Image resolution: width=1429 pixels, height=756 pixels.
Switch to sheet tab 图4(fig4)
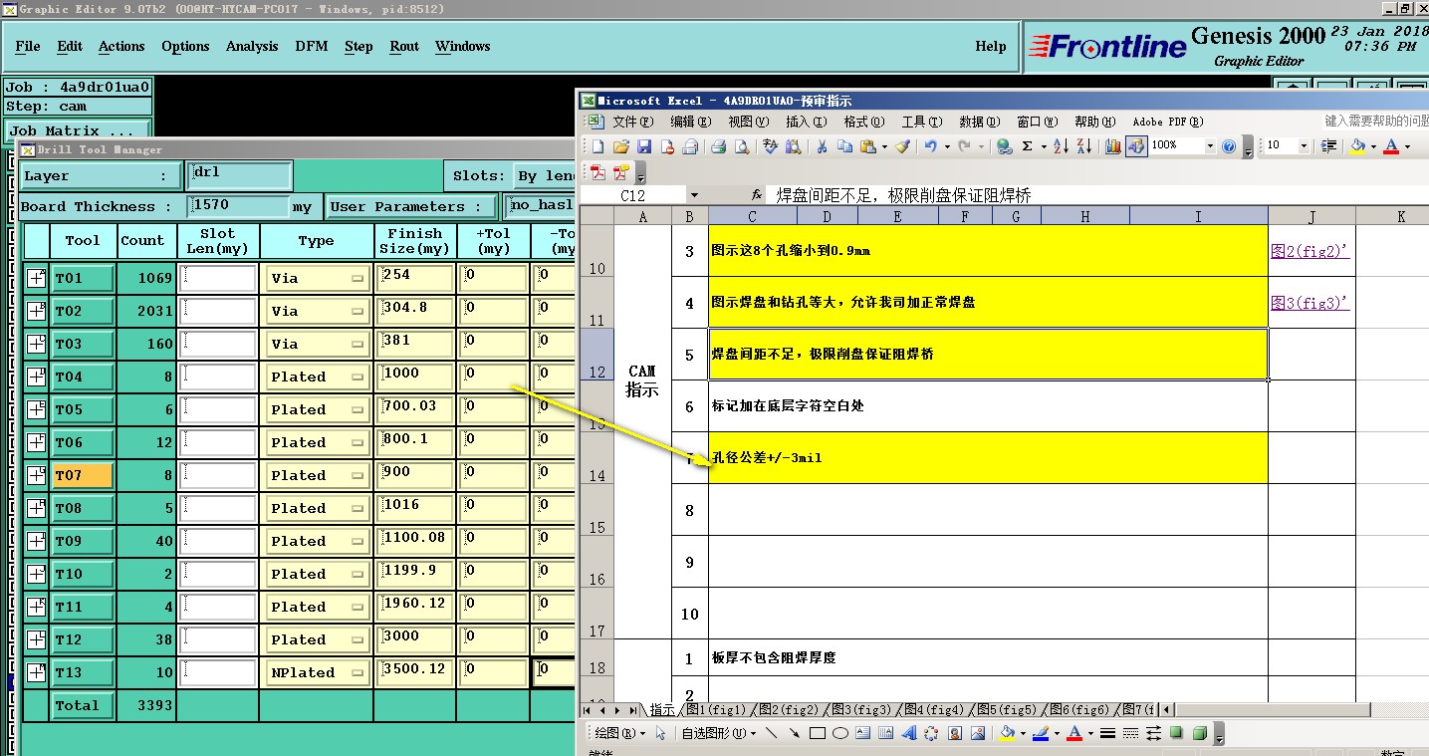pyautogui.click(x=933, y=710)
